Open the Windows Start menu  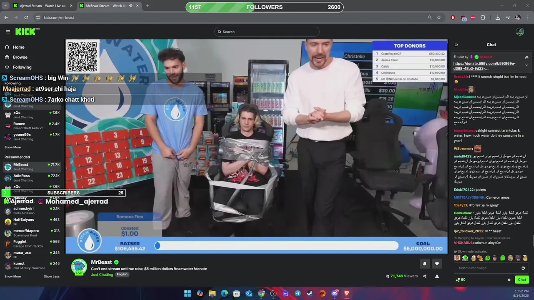pos(187,293)
